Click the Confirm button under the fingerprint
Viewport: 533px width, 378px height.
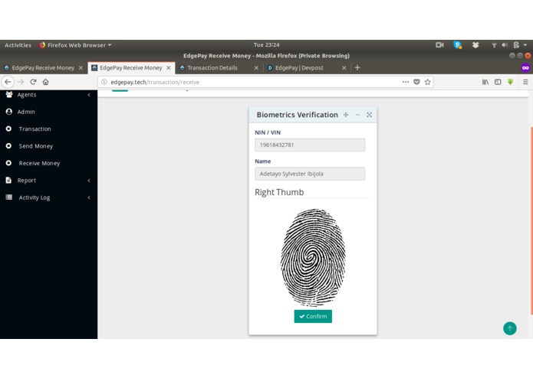pos(313,316)
